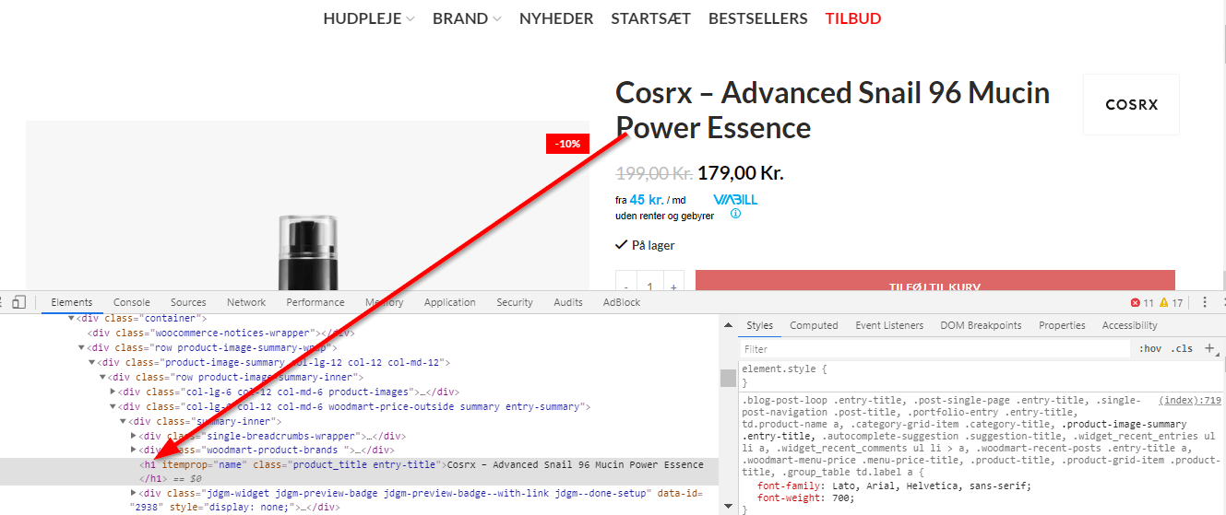Open the Cosrx brand logo

pos(1131,104)
